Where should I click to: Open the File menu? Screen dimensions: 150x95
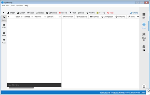pyautogui.click(x=3, y=5)
